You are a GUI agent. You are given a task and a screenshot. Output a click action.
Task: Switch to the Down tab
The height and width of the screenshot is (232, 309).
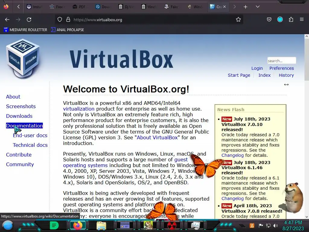click(103, 7)
